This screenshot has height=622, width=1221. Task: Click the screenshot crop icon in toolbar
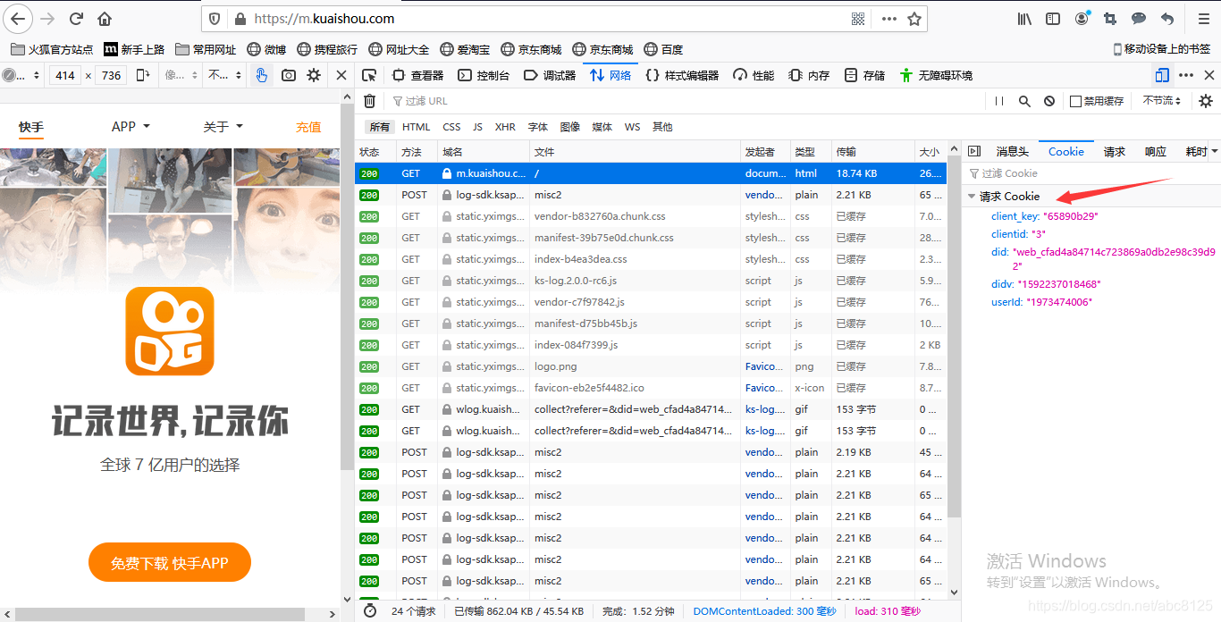[x=1110, y=19]
